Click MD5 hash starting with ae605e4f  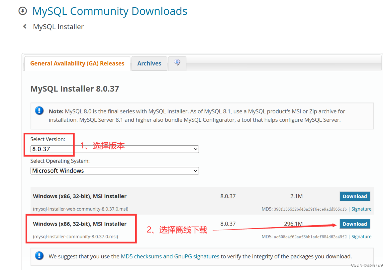coord(310,237)
